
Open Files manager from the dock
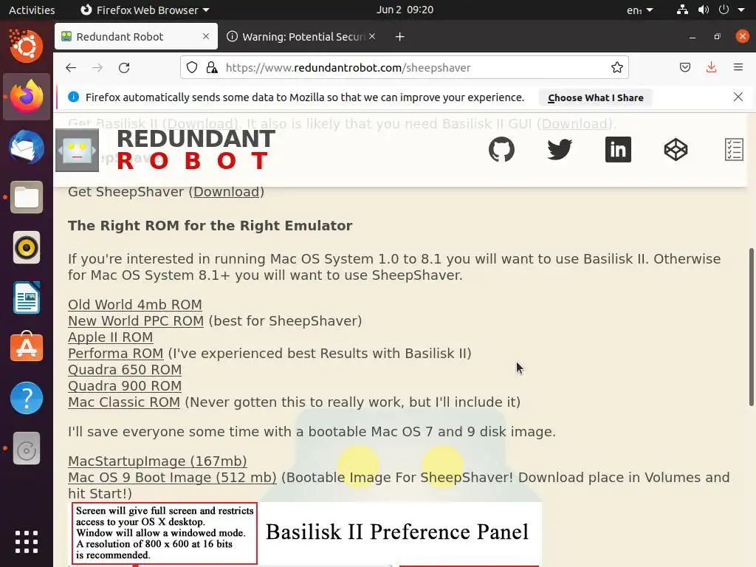pos(27,197)
